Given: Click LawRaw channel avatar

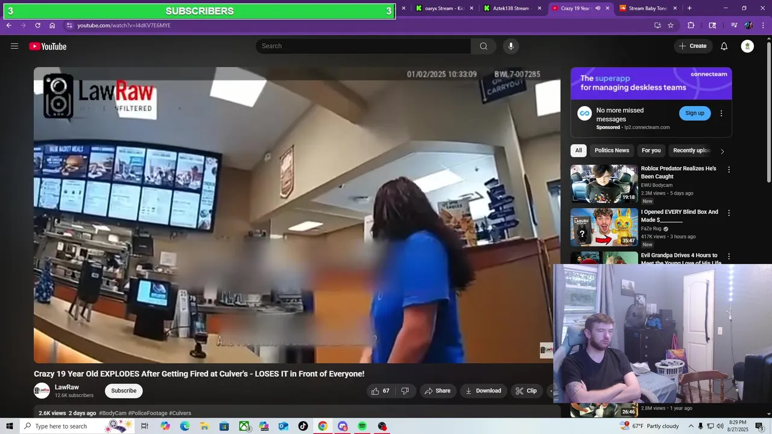Looking at the screenshot, I should coord(42,391).
